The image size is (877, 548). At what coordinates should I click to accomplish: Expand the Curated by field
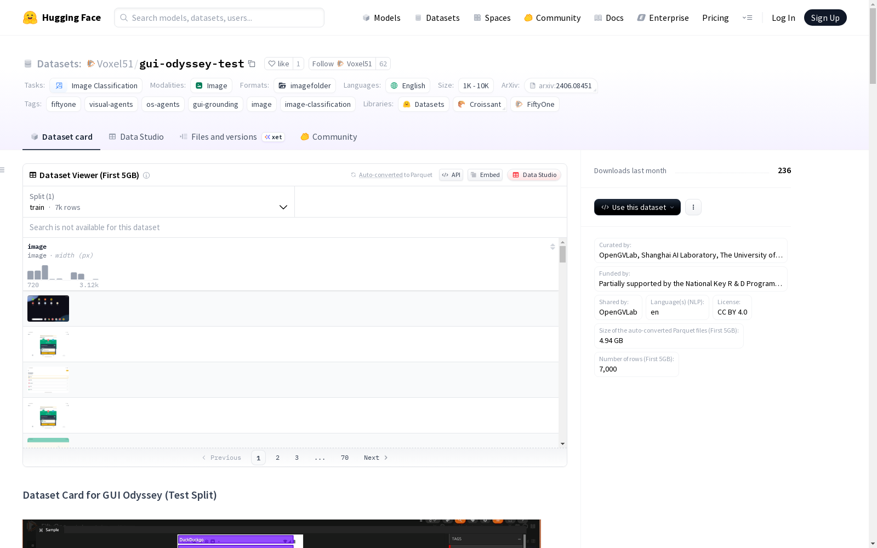691,250
